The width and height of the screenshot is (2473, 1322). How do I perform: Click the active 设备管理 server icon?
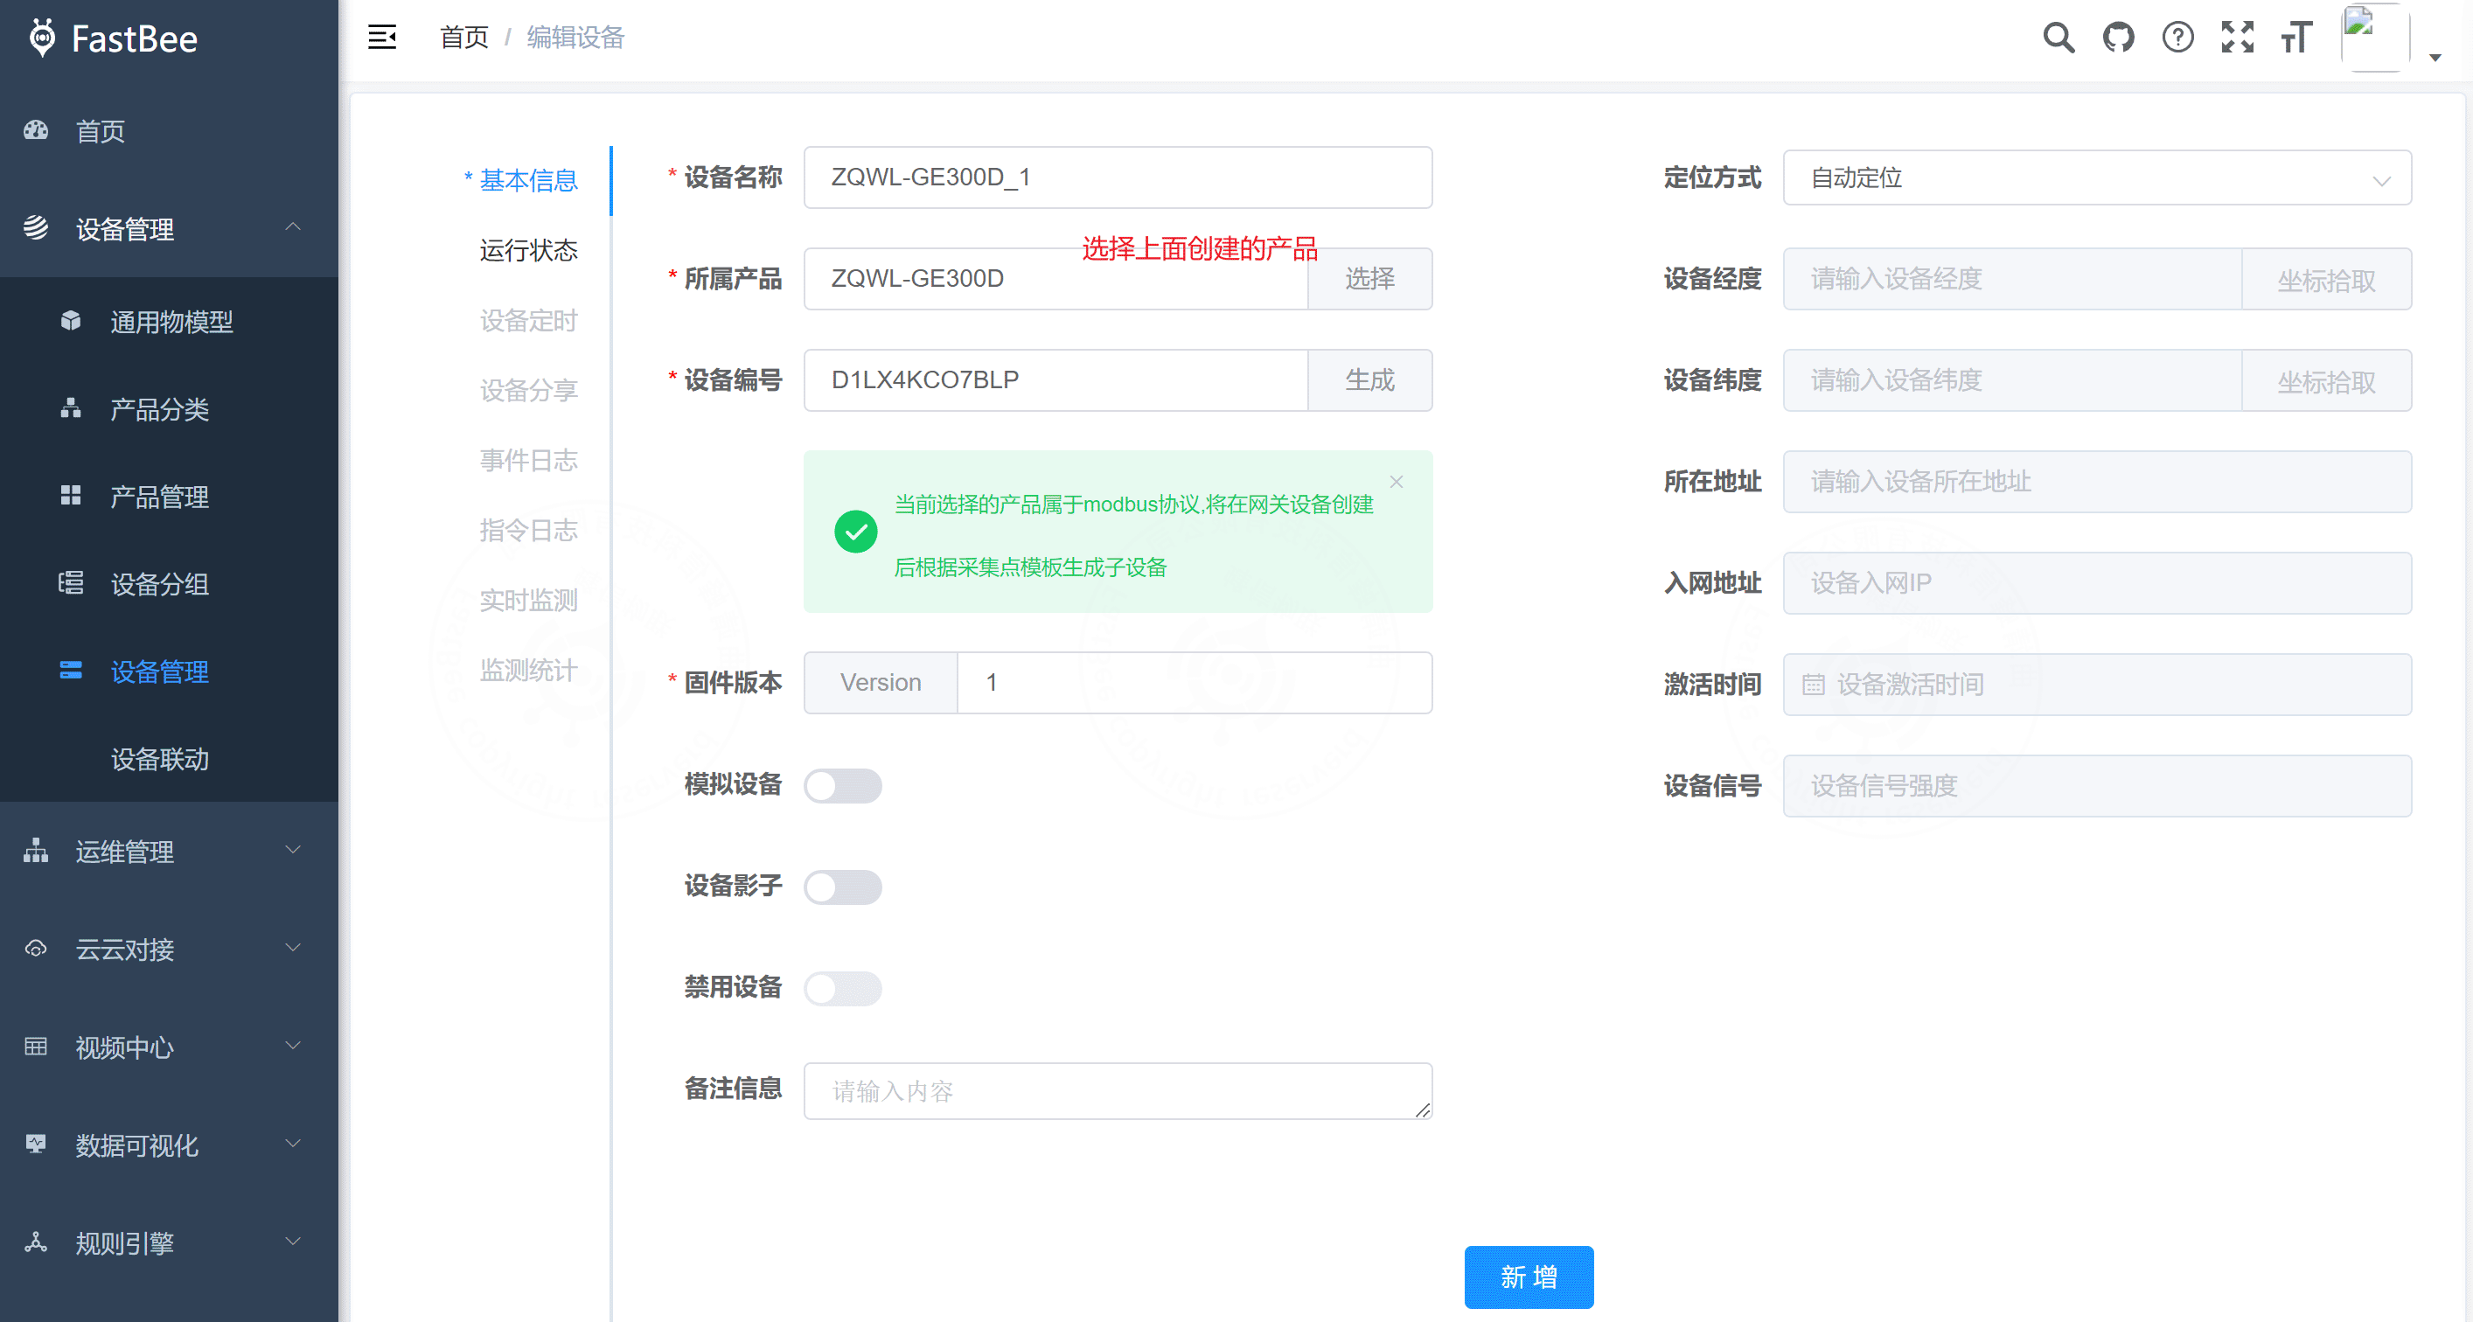click(71, 670)
